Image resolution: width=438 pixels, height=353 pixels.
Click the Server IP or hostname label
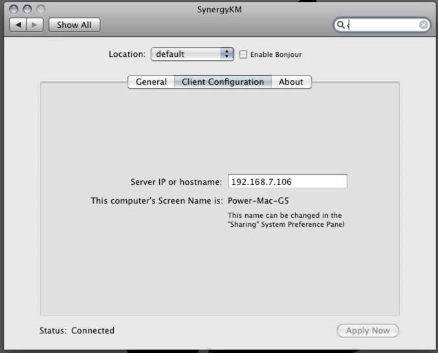tap(176, 182)
